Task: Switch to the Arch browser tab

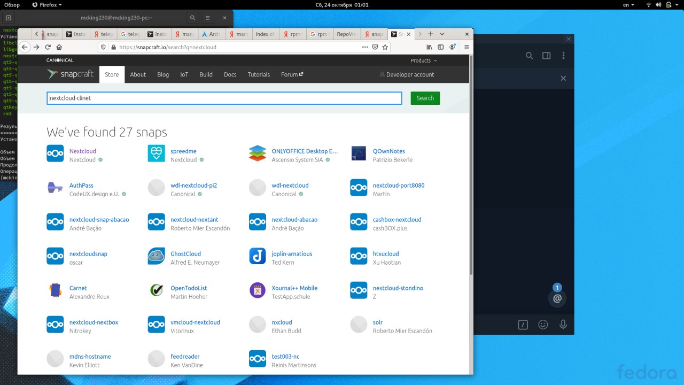Action: tap(211, 34)
